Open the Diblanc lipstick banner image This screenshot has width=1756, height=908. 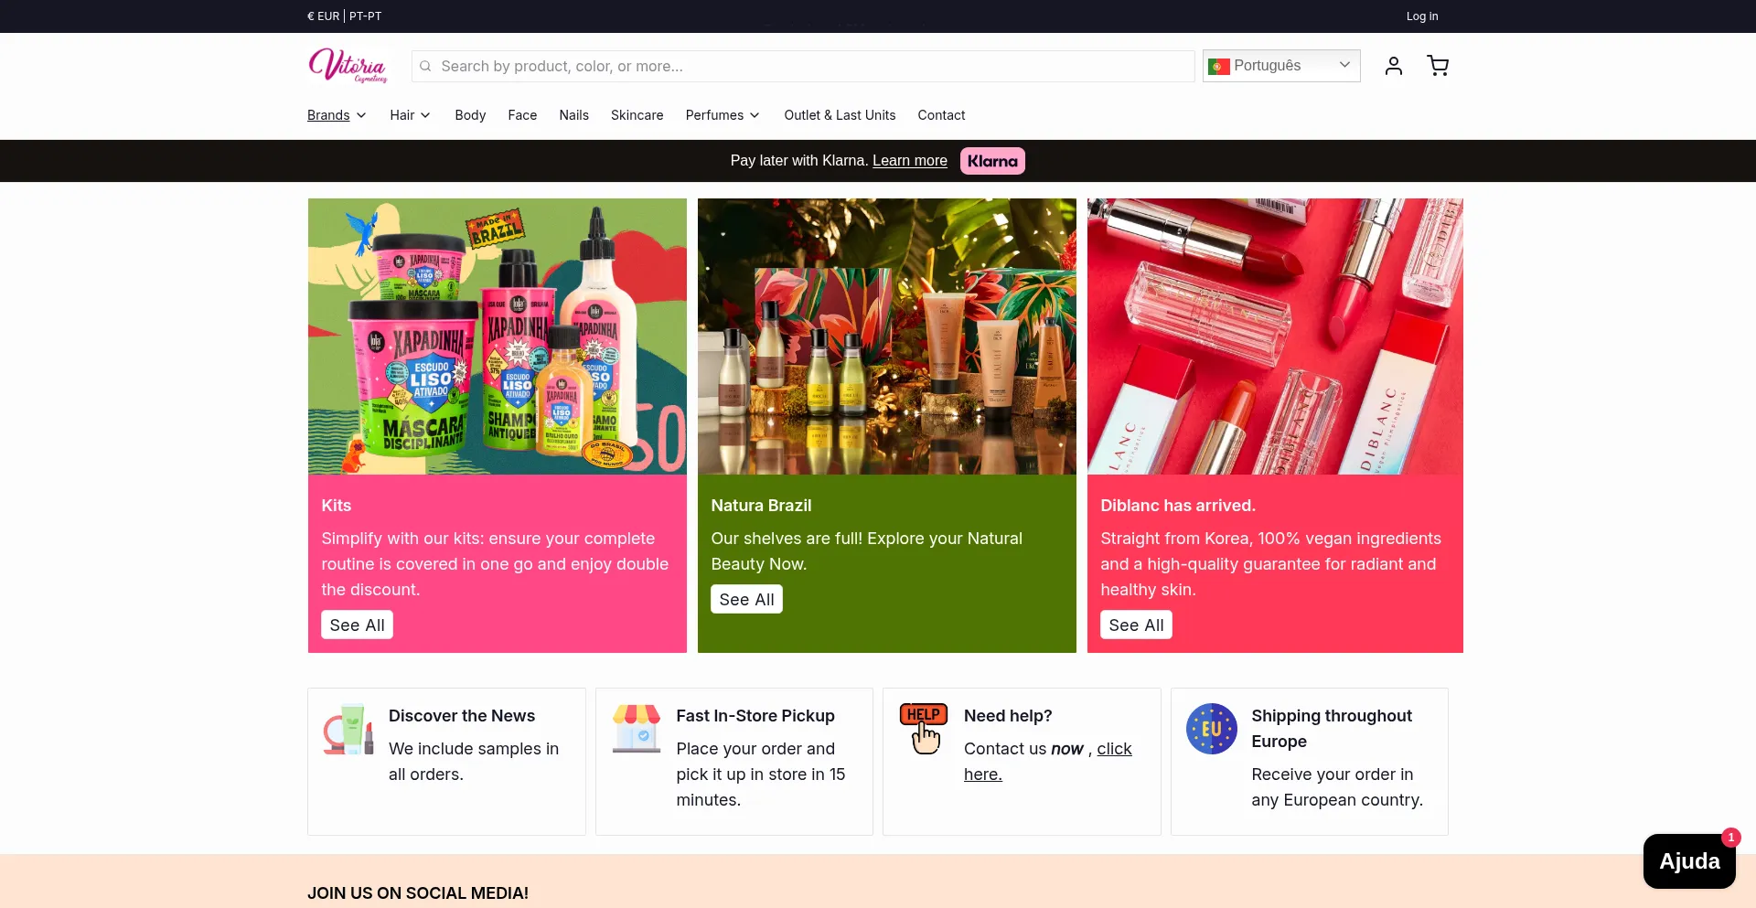(x=1275, y=336)
